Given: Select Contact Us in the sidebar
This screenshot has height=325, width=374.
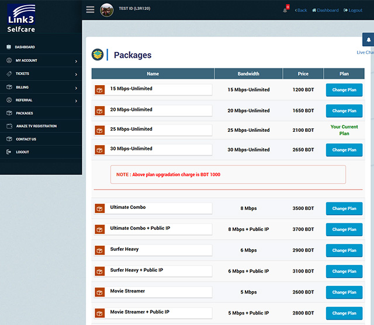Looking at the screenshot, I should [x=26, y=139].
